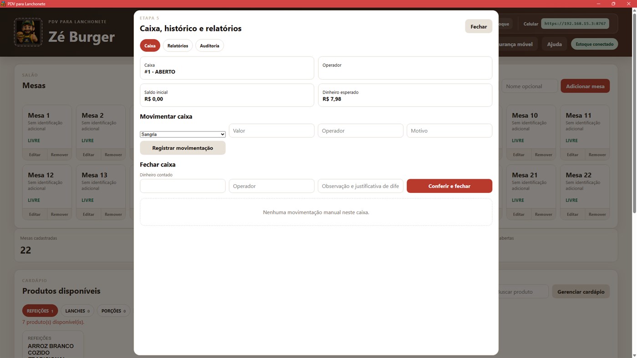Select the REFEIÇÕES category chip

[x=40, y=311]
